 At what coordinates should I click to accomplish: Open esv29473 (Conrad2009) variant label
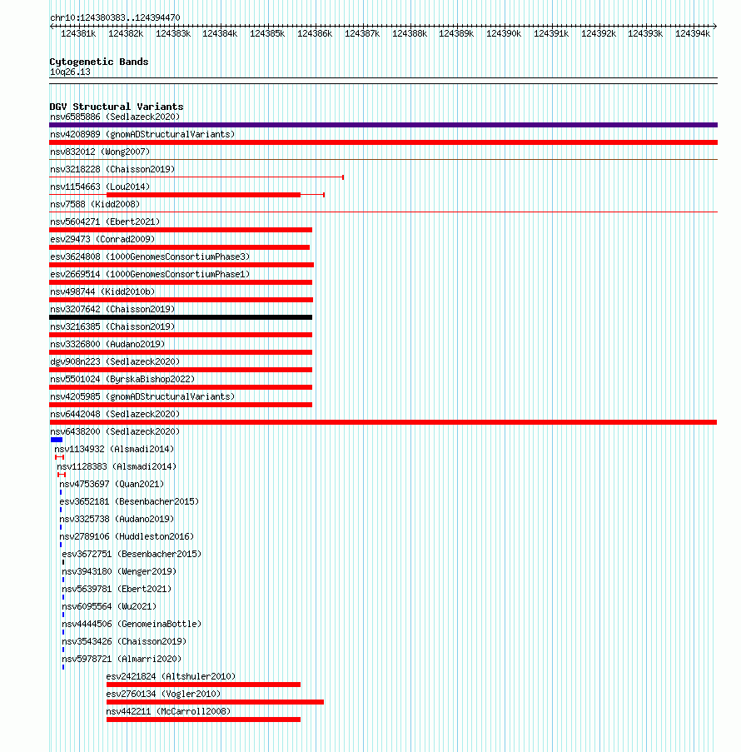point(102,239)
